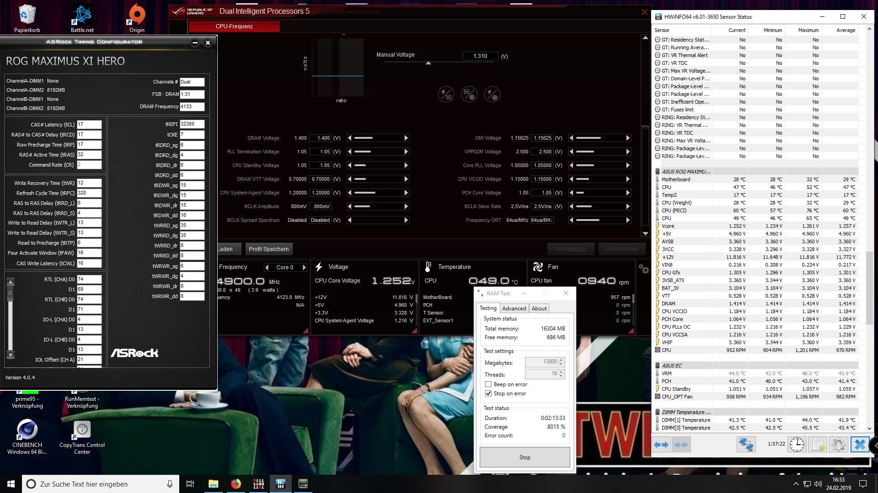878x493 pixels.
Task: Click microphone icon in search box
Action: coord(170,484)
